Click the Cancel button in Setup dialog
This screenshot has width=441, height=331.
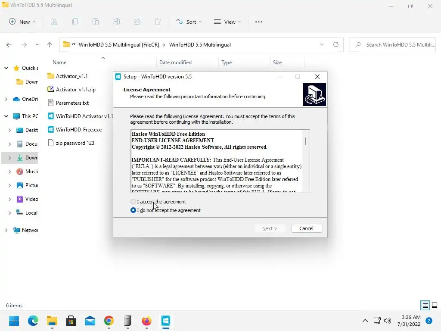[x=306, y=228]
